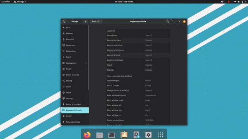Click Activities in the top bar
248x139 pixels.
click(5, 2)
